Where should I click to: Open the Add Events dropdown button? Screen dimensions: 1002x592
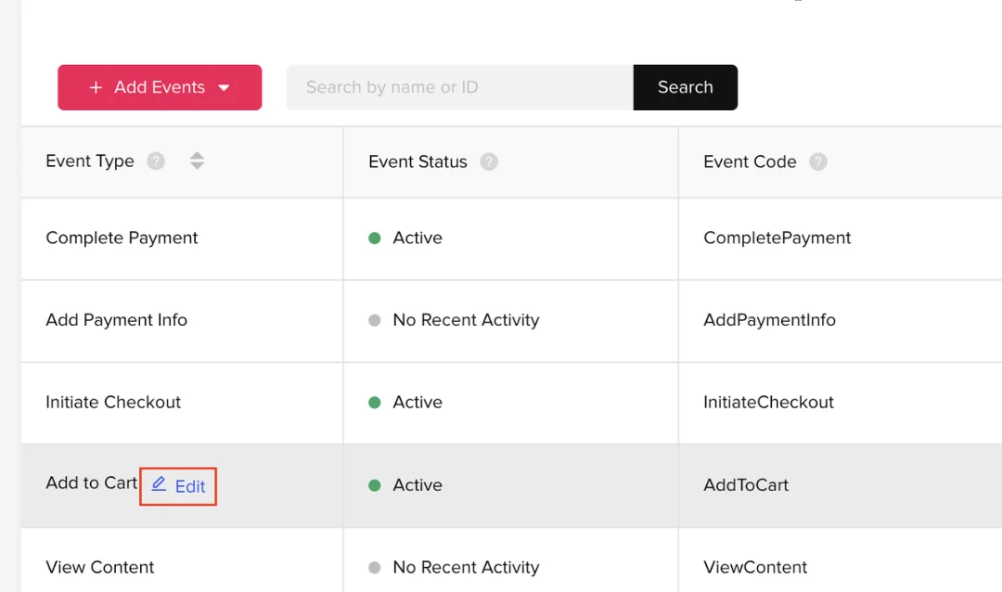click(160, 87)
